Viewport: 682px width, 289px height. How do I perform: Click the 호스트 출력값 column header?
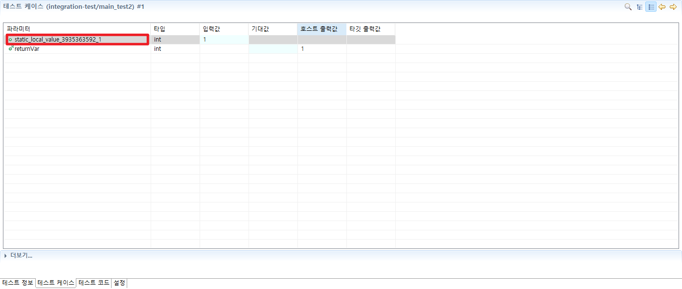point(322,29)
